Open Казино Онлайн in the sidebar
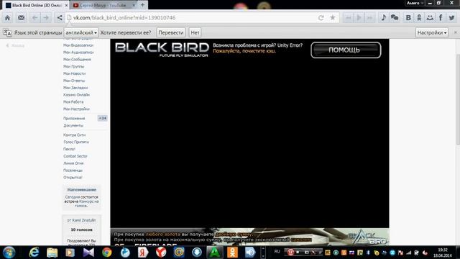460x259 pixels. tap(76, 94)
